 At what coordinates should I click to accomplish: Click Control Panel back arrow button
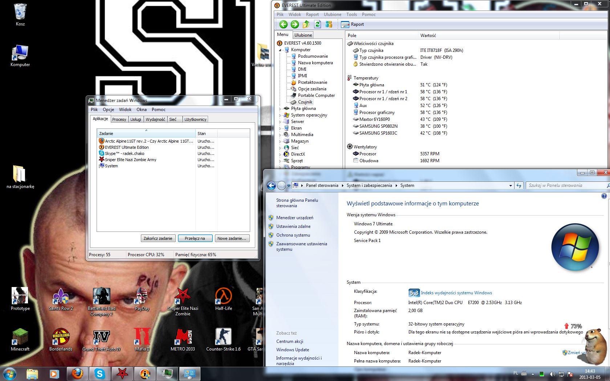pyautogui.click(x=271, y=185)
